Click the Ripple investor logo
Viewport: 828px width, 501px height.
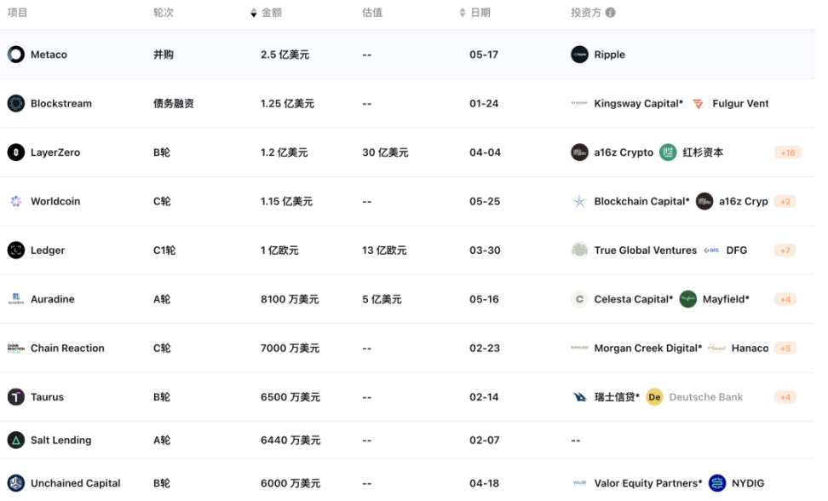579,55
